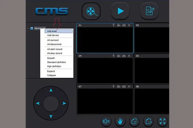Choose Add device from context menu
This screenshot has height=128, width=193.
click(x=59, y=35)
